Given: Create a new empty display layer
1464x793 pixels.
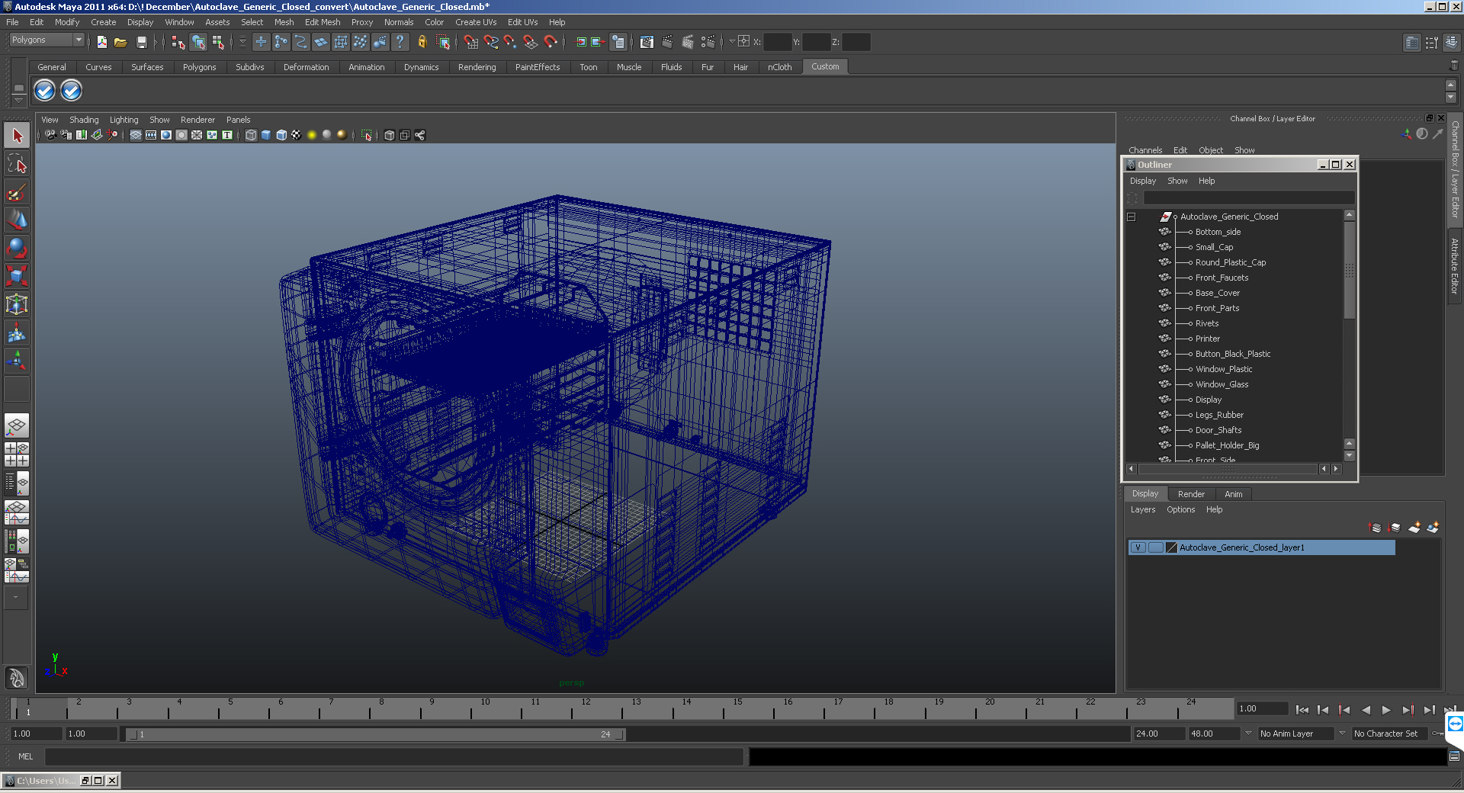Looking at the screenshot, I should 1414,528.
